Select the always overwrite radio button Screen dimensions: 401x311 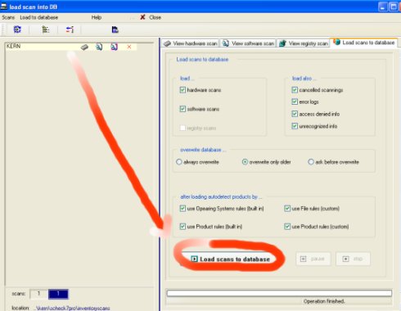click(x=179, y=162)
